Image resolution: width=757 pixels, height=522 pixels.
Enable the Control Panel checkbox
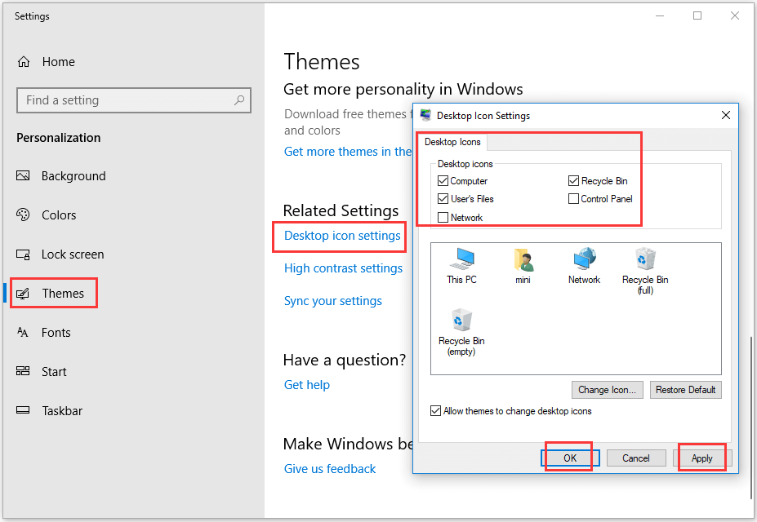(x=573, y=199)
